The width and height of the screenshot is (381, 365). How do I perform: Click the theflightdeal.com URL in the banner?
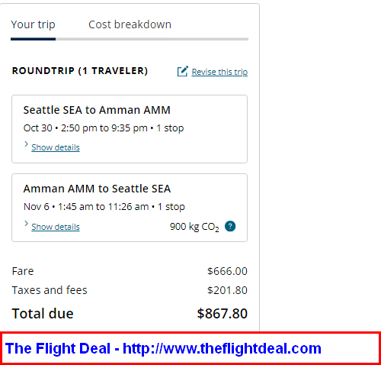click(x=222, y=348)
